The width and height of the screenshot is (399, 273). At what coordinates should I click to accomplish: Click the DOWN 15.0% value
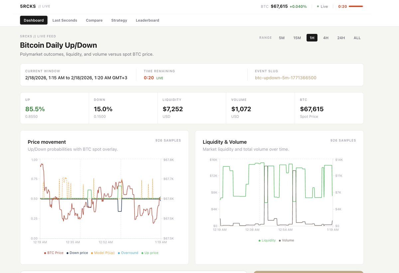pyautogui.click(x=103, y=109)
